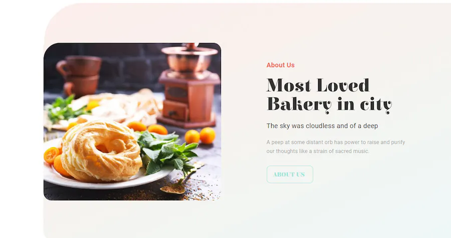Click the two kumquats near the grinder
This screenshot has width=451, height=238.
200,136
